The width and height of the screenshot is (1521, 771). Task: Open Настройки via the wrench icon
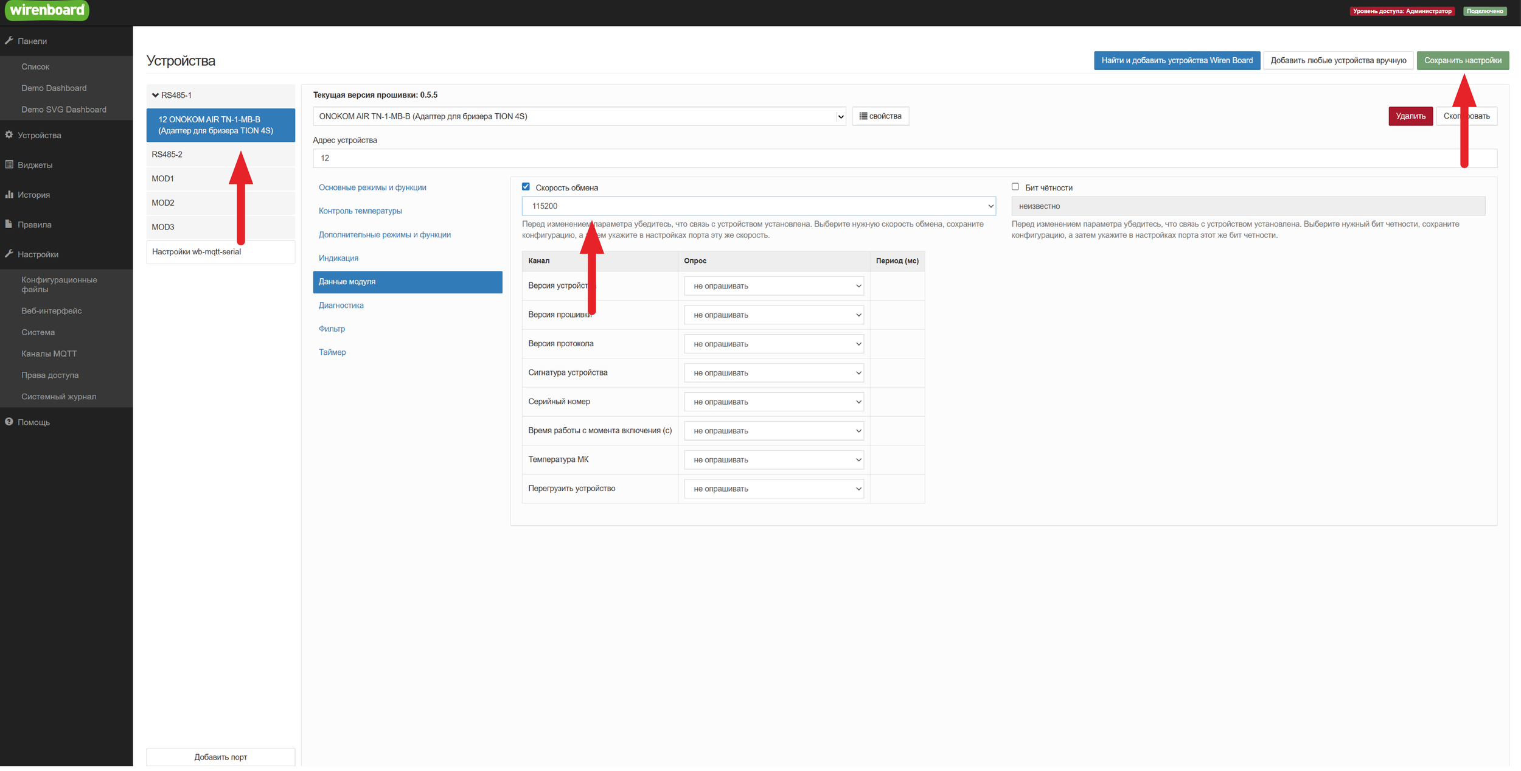tap(10, 254)
